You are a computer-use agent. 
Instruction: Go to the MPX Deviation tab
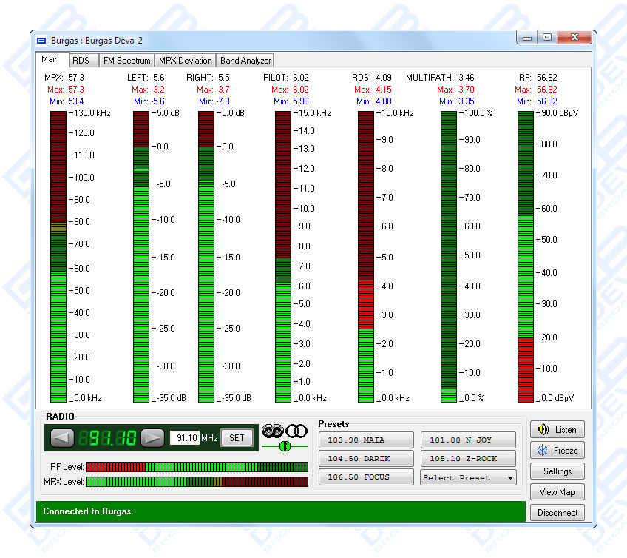[x=185, y=61]
